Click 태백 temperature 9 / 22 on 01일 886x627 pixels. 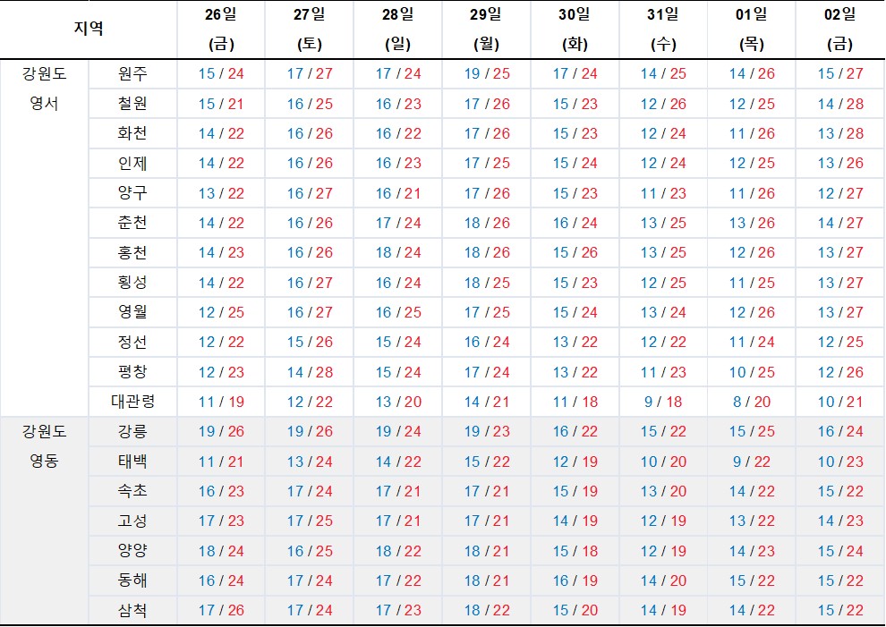752,462
